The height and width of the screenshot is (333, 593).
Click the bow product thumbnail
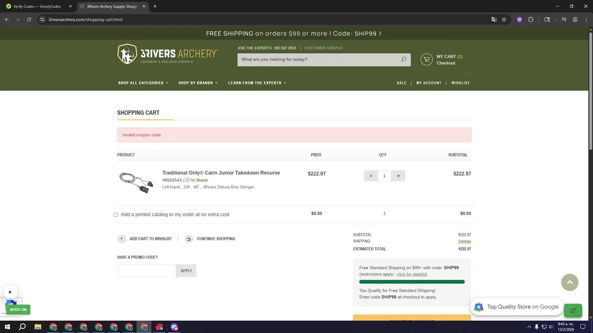click(x=136, y=183)
